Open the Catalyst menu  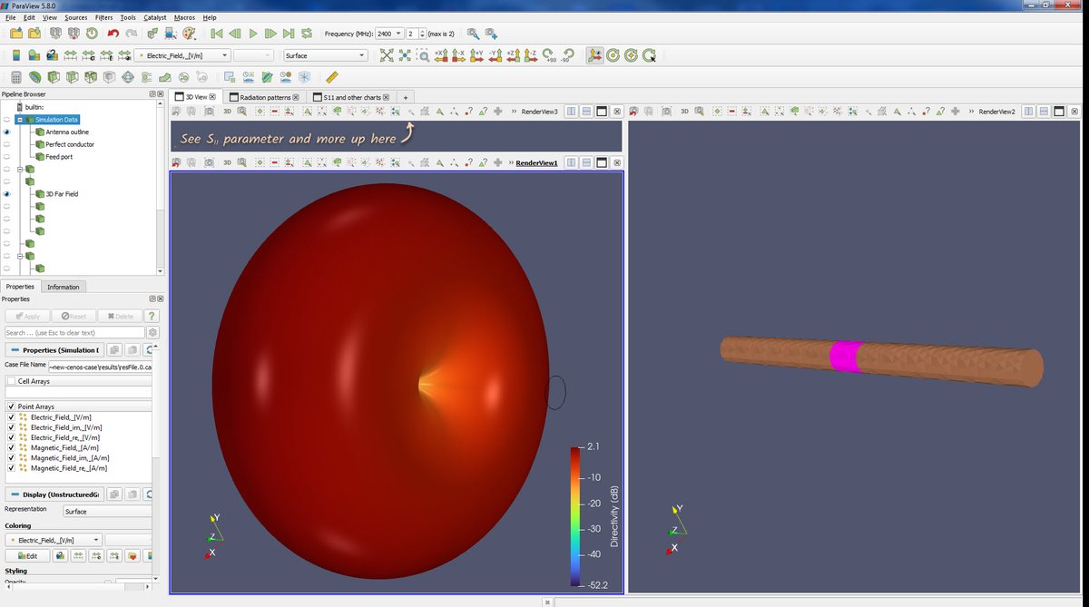pos(154,17)
